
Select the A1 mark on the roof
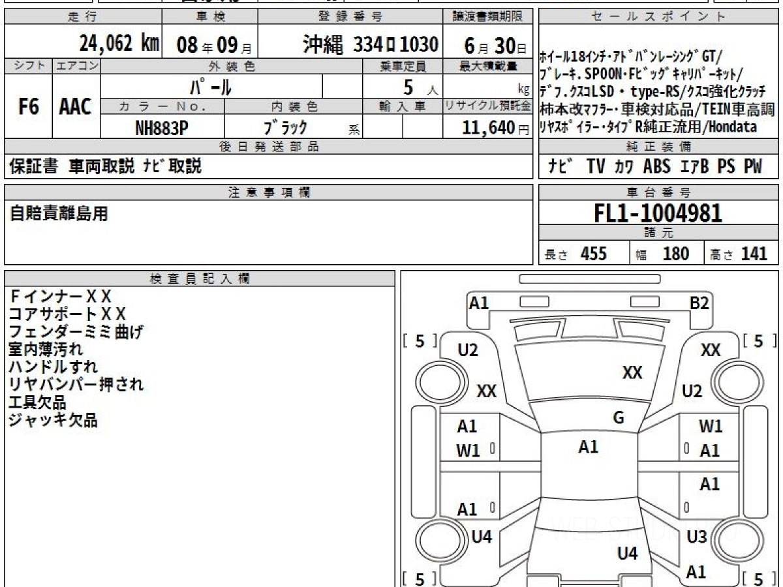point(589,447)
